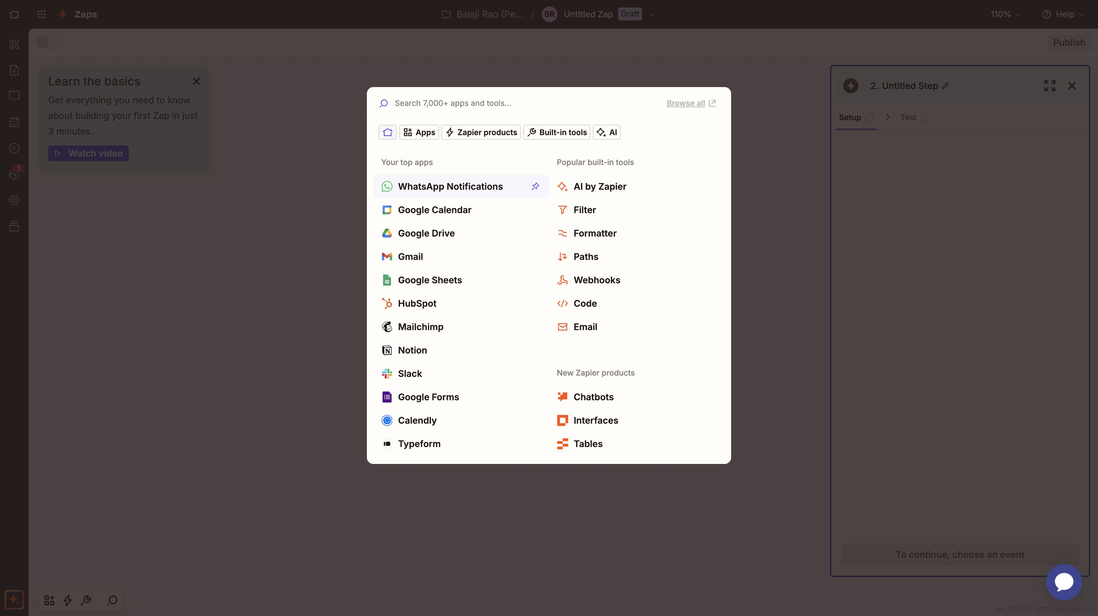Add a Paths step

tap(636, 257)
